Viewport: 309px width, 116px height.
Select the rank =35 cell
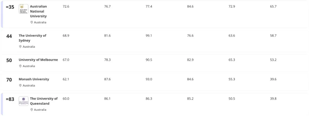click(10, 7)
